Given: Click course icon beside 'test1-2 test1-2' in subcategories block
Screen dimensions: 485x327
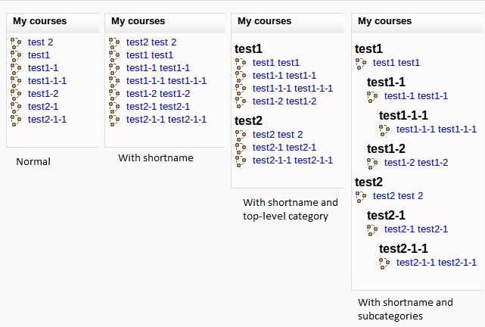Looking at the screenshot, I should (372, 163).
